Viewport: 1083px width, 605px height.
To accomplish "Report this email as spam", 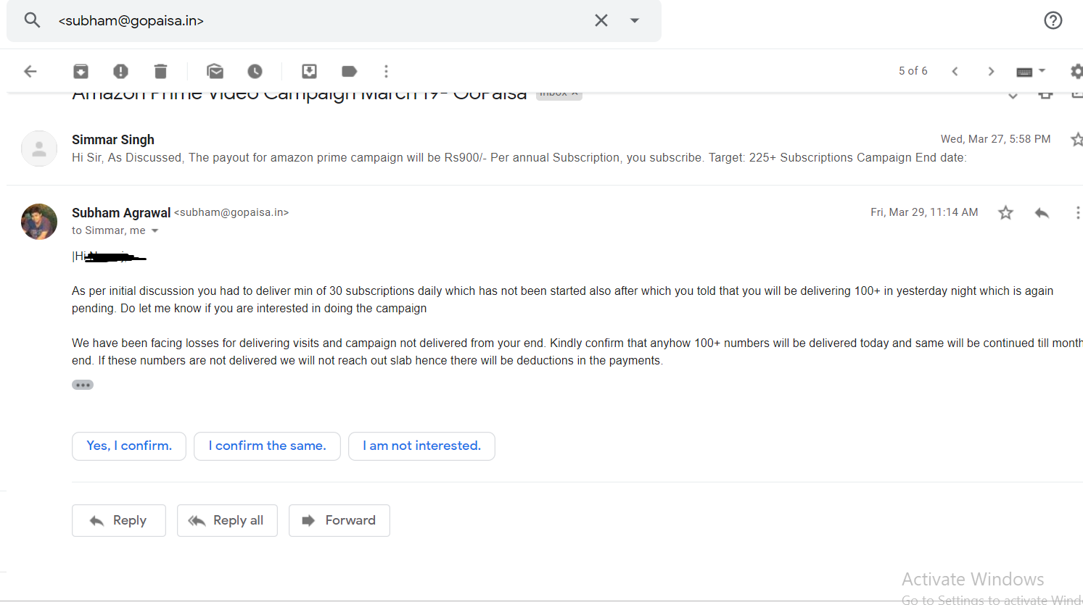I will (x=120, y=71).
